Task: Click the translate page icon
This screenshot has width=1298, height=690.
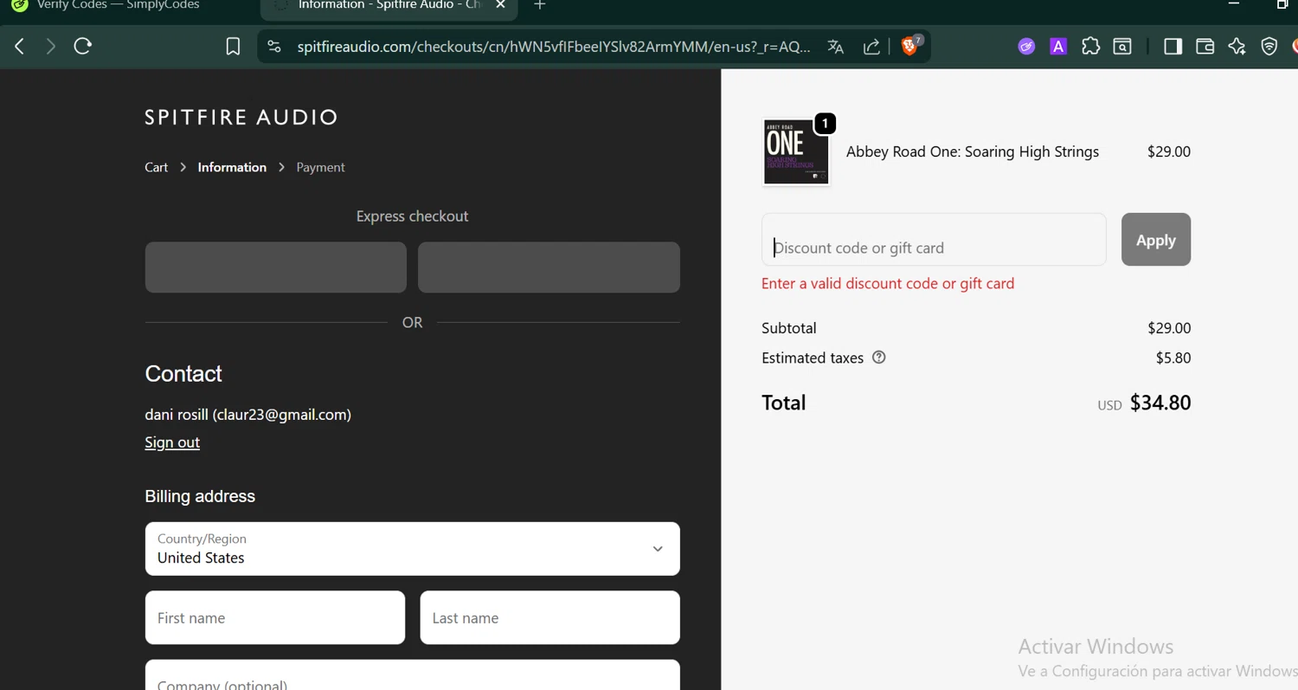Action: (x=835, y=47)
